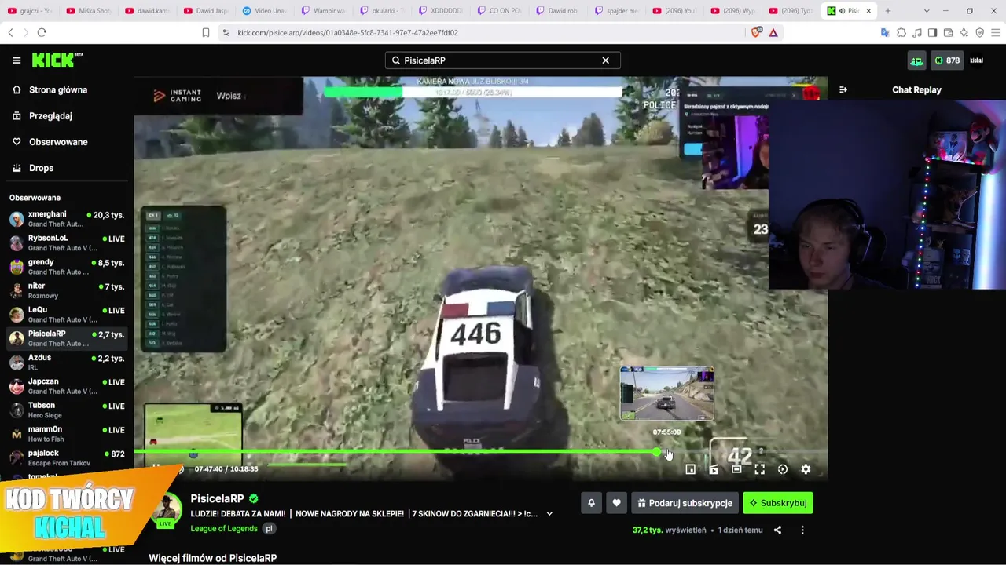The height and width of the screenshot is (565, 1006).
Task: Toggle theater mode in the player
Action: pos(736,469)
